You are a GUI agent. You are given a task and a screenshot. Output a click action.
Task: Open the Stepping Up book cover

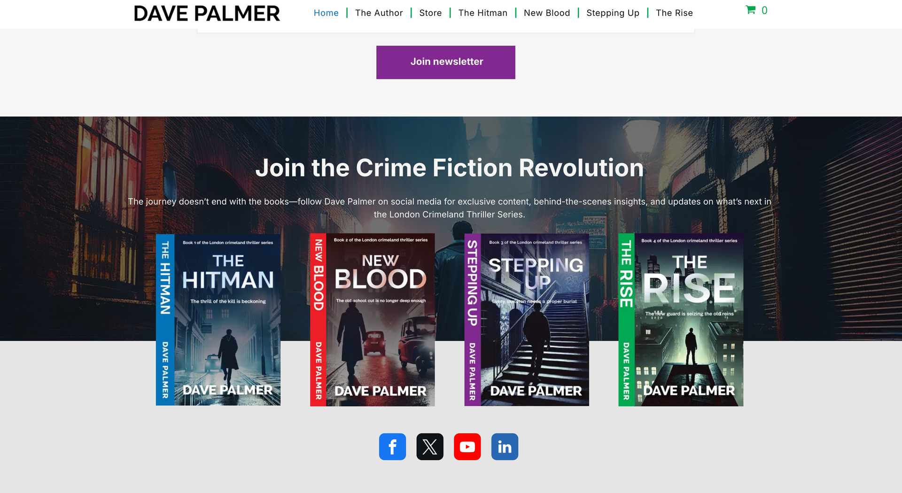pyautogui.click(x=527, y=320)
